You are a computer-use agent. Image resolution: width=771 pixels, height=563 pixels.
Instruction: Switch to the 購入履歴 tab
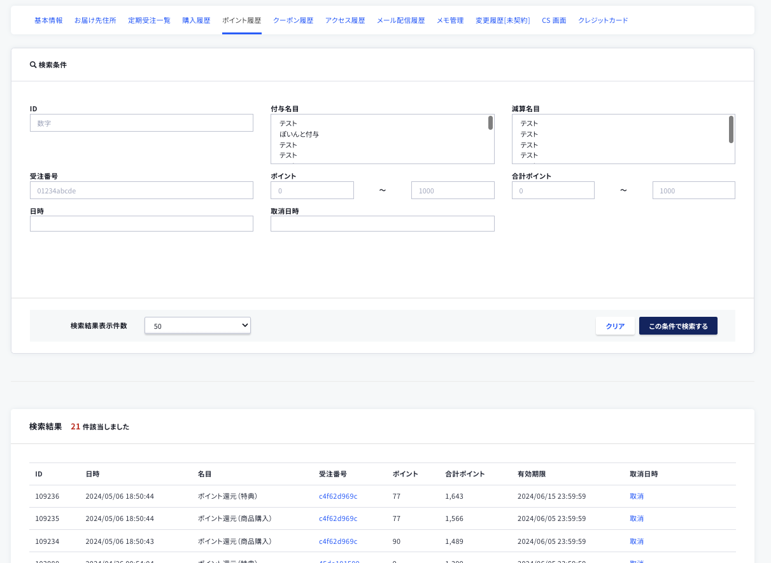click(x=196, y=20)
